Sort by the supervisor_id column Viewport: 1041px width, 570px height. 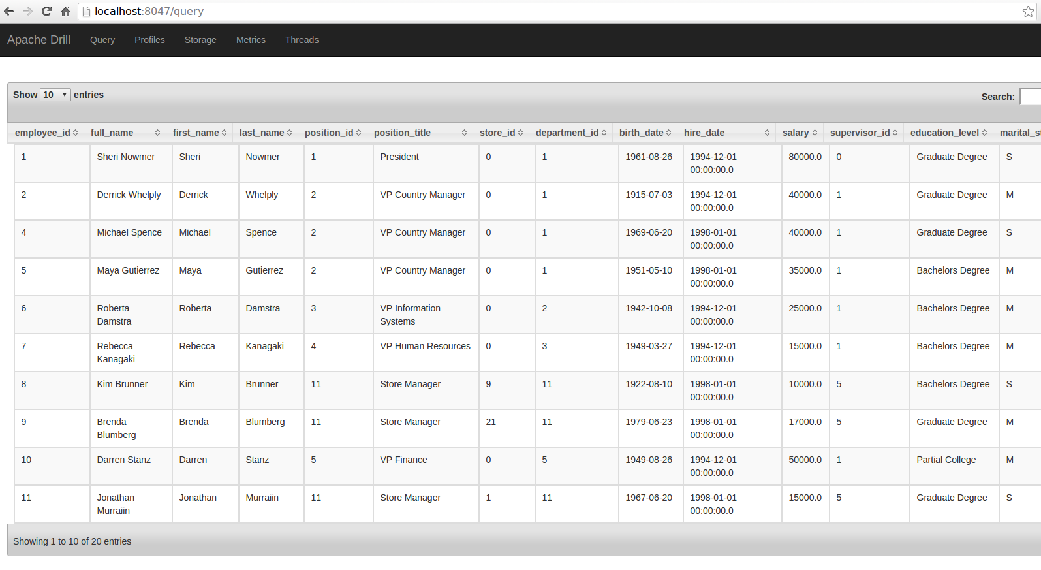coord(863,133)
